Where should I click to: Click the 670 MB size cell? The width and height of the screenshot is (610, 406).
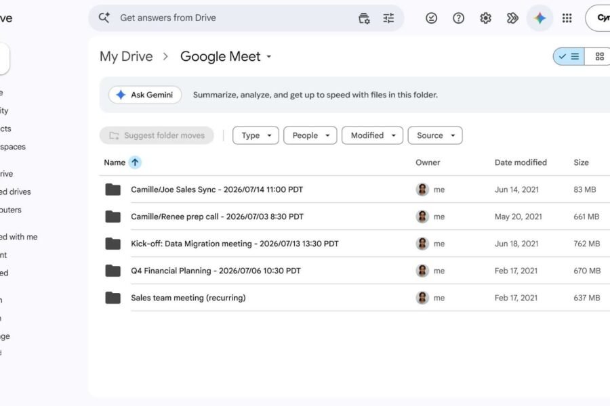pos(587,271)
